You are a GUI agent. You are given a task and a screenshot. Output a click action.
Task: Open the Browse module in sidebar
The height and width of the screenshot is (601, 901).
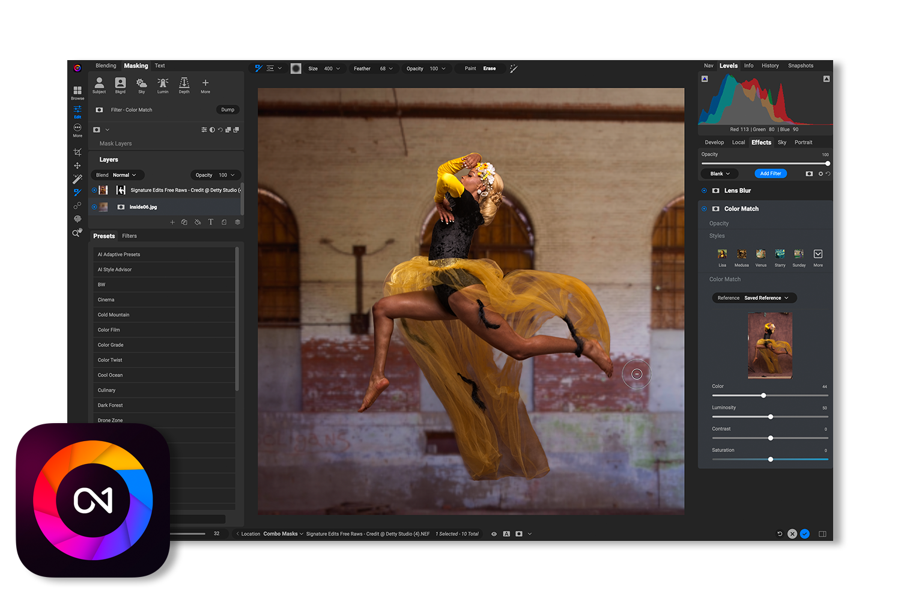coord(77,92)
